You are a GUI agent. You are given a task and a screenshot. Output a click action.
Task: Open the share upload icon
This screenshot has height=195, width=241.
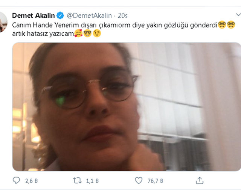coord(200,180)
